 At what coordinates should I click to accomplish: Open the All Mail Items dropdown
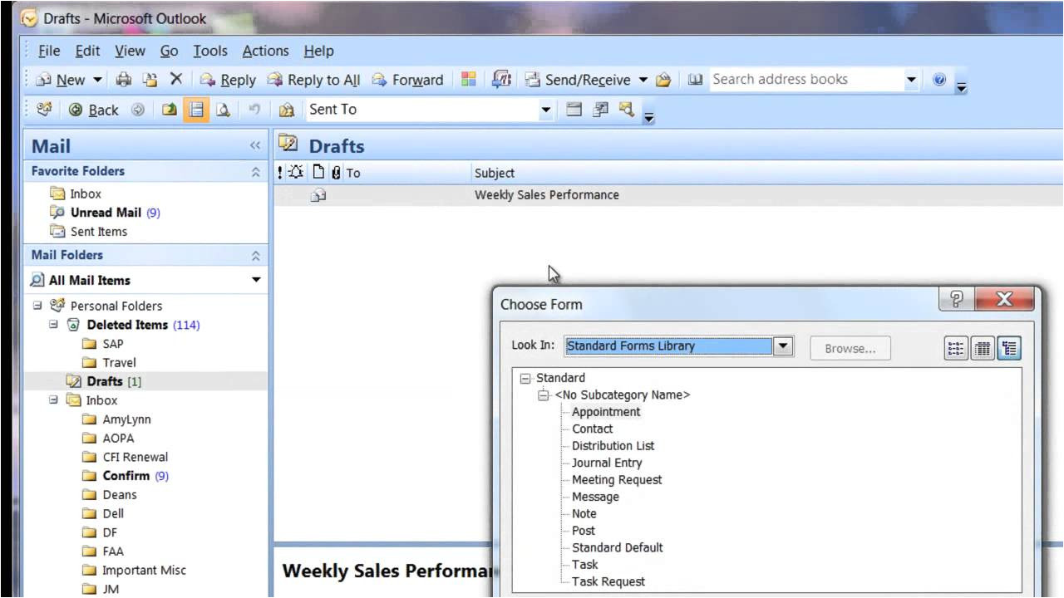256,280
